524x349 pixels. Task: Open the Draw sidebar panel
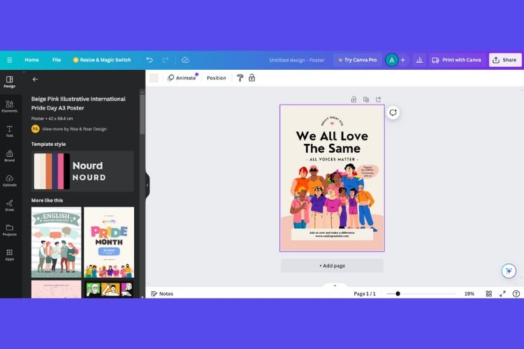[x=9, y=205]
